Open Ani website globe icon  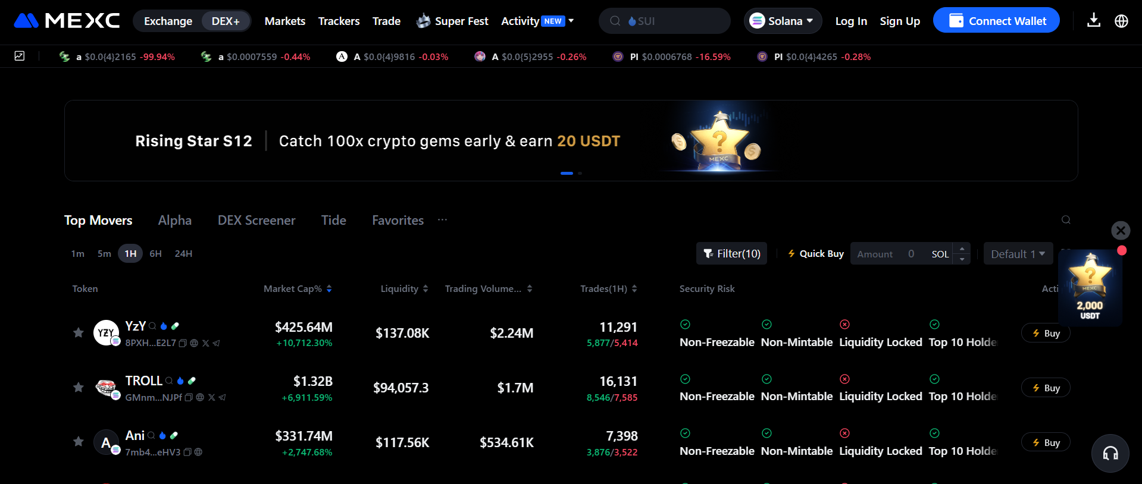(198, 452)
